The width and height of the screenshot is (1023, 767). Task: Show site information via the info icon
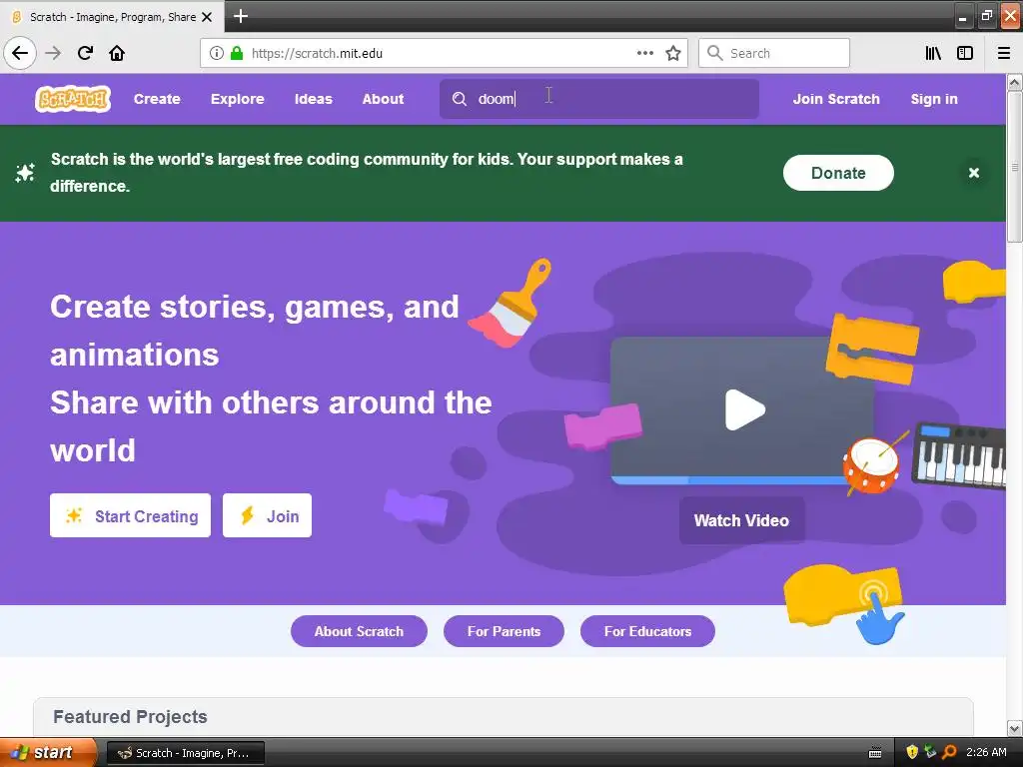click(x=217, y=53)
